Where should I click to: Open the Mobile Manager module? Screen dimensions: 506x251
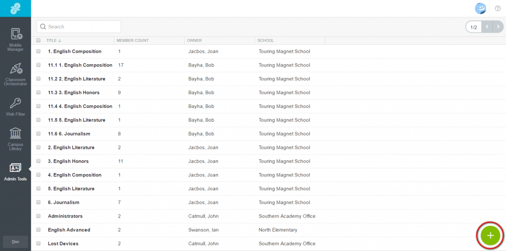click(15, 39)
